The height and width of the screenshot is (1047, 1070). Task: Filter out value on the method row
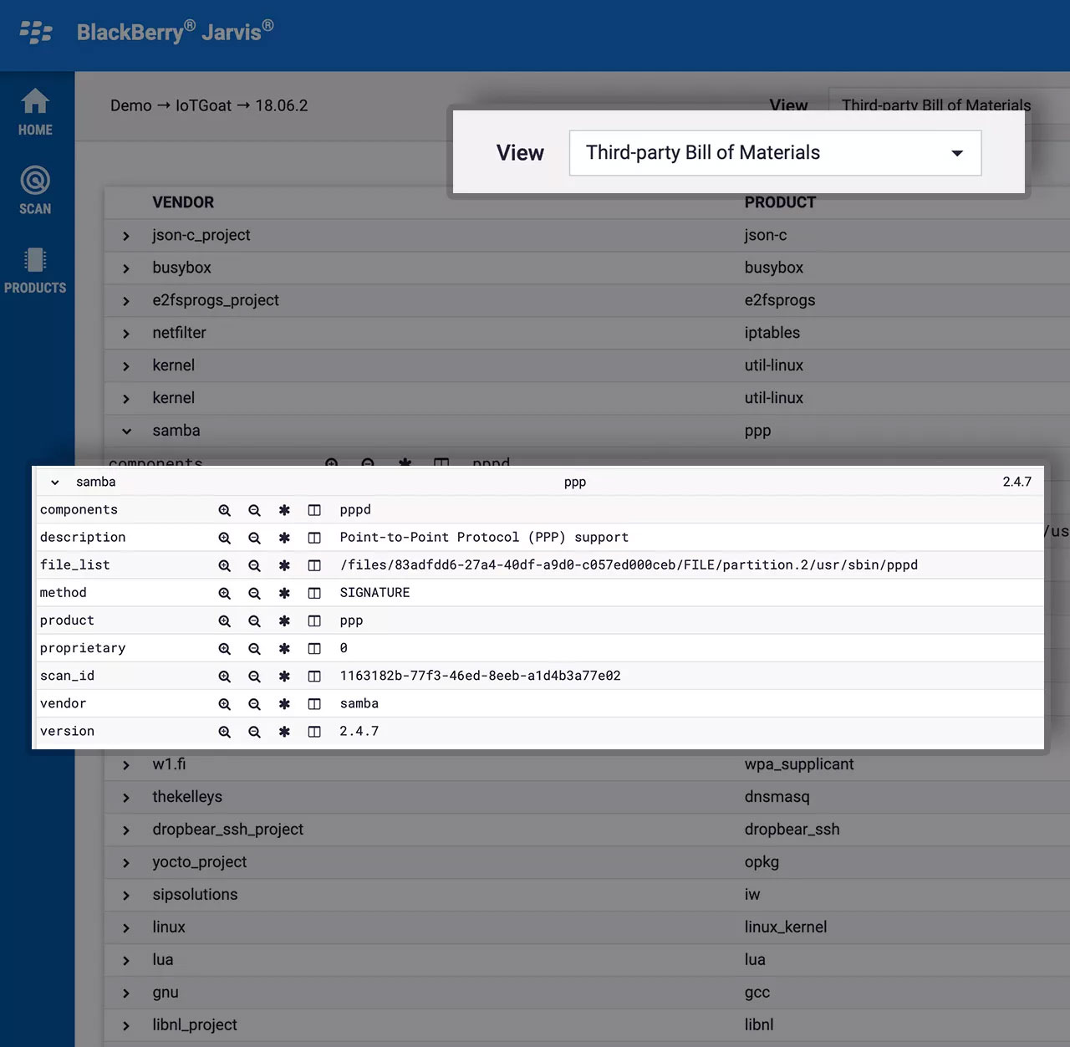pyautogui.click(x=254, y=593)
